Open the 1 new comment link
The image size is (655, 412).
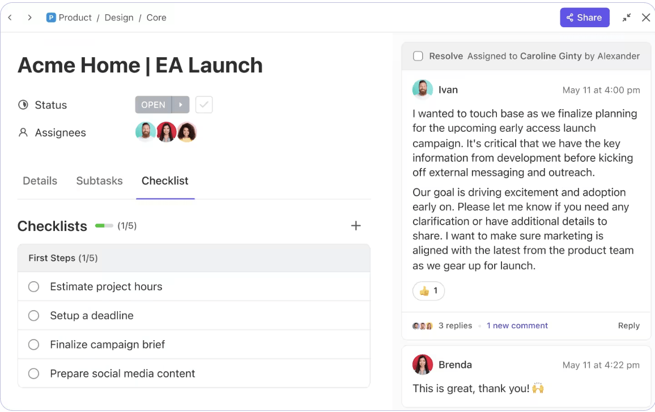[517, 325]
